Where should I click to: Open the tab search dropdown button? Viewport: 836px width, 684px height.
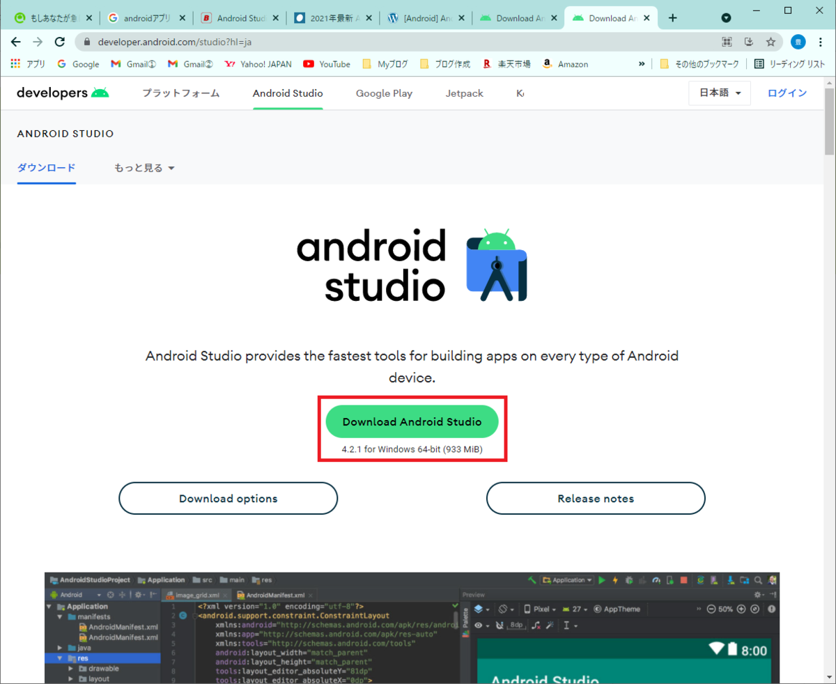click(726, 18)
